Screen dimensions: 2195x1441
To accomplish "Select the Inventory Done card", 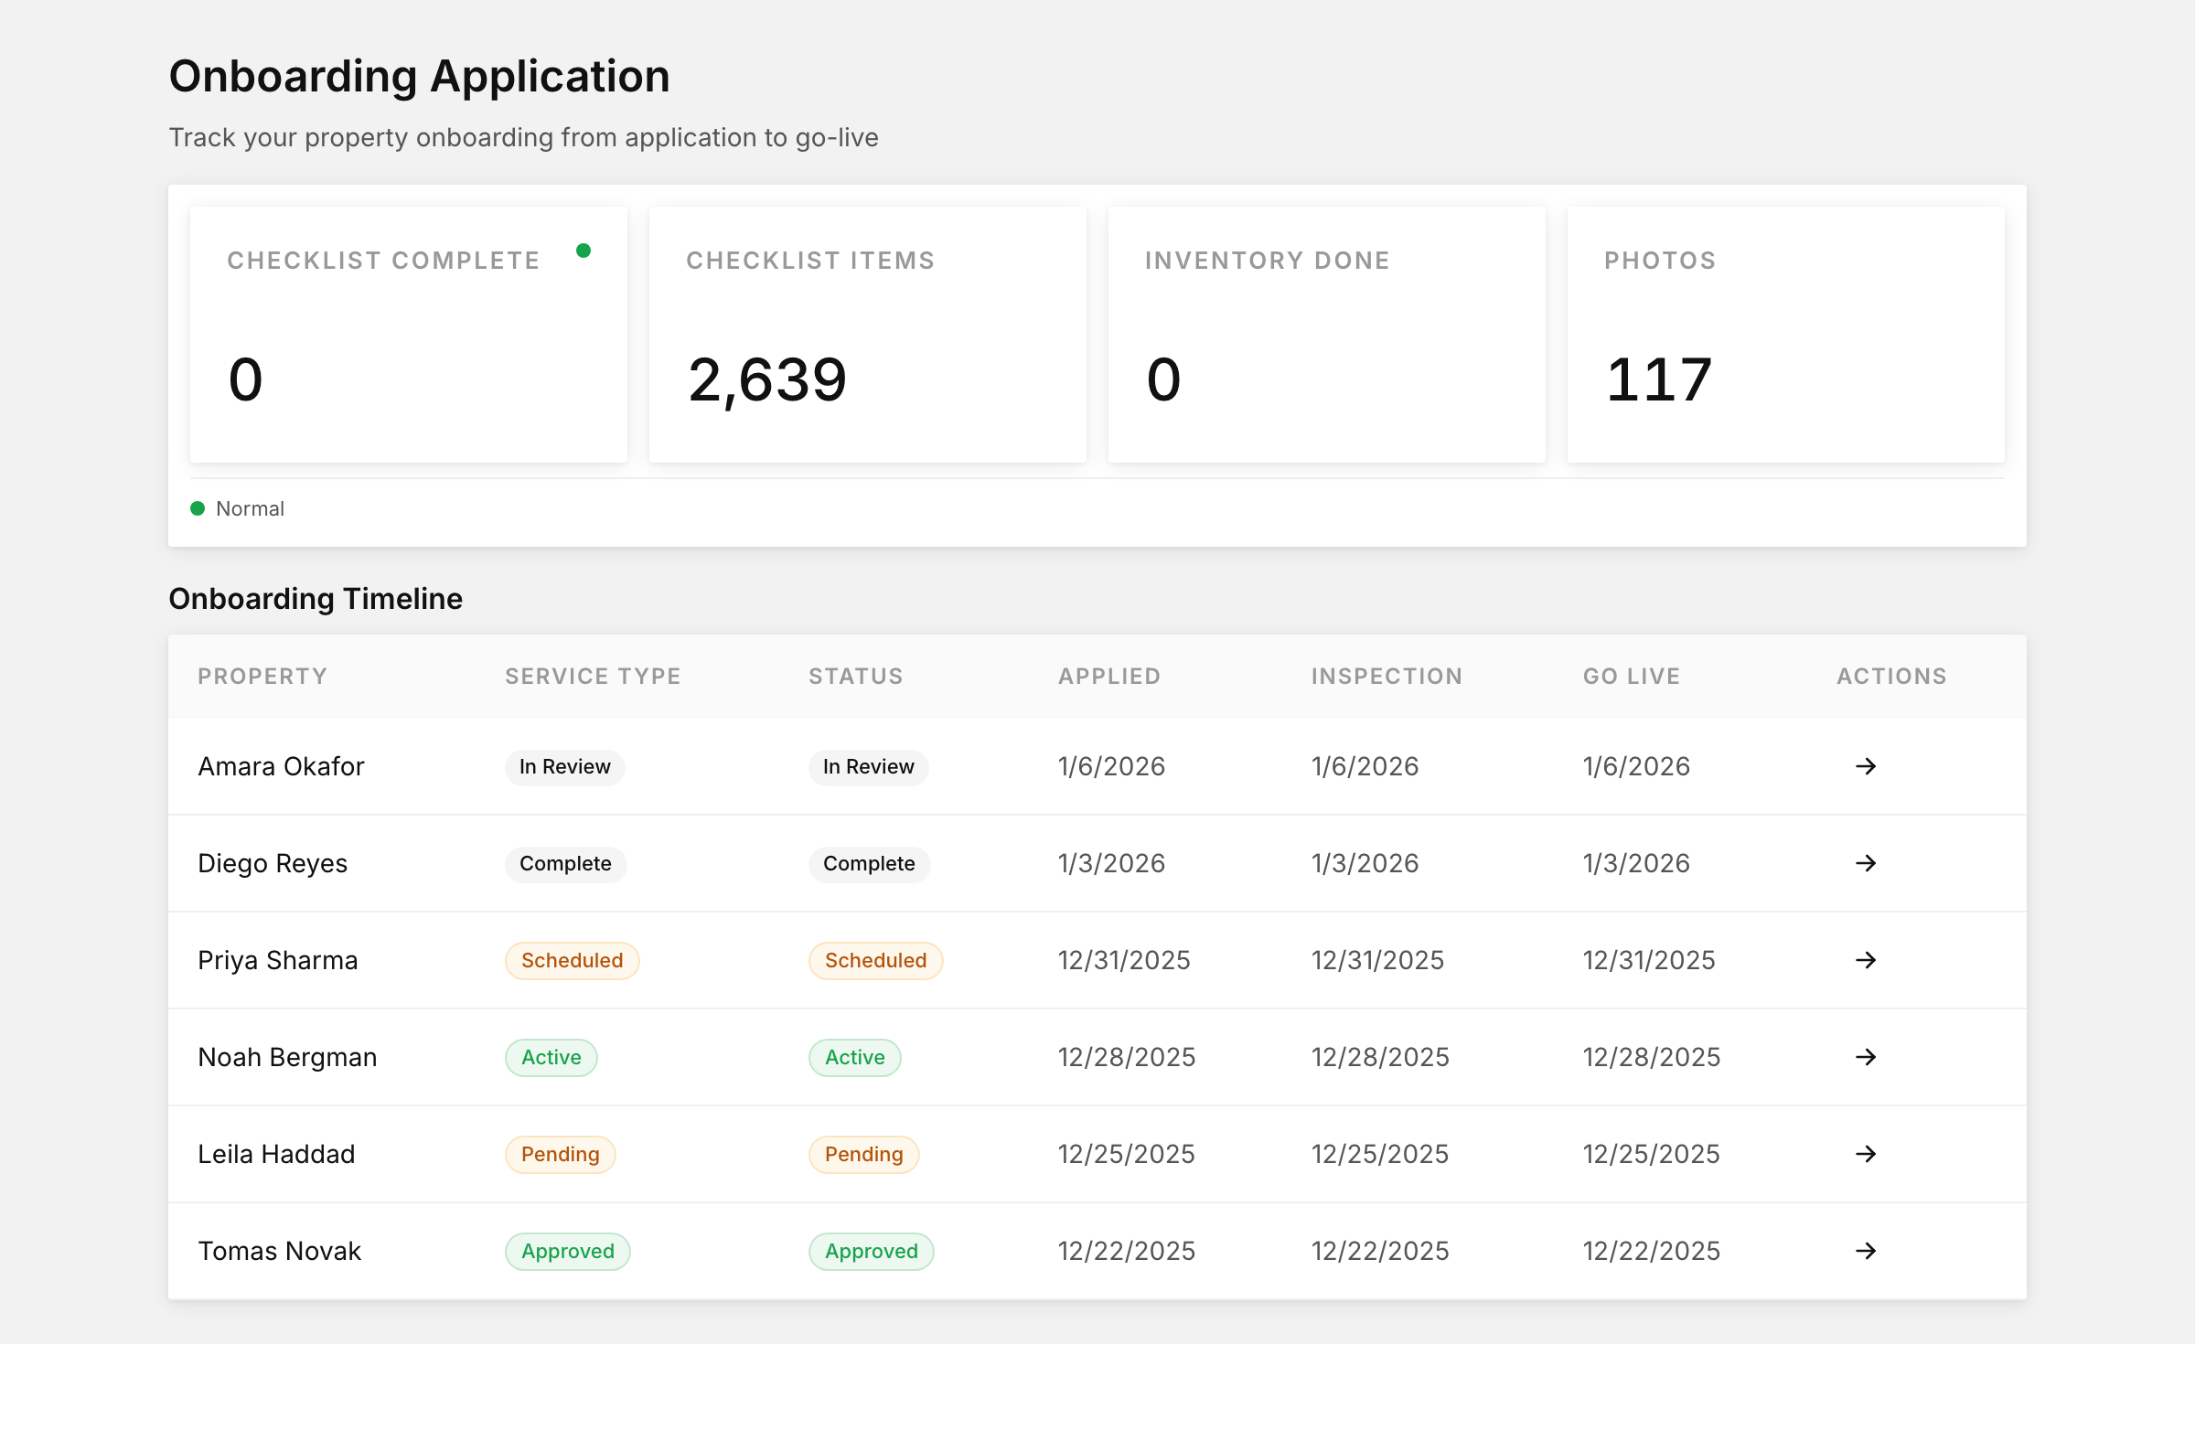I will click(1326, 335).
